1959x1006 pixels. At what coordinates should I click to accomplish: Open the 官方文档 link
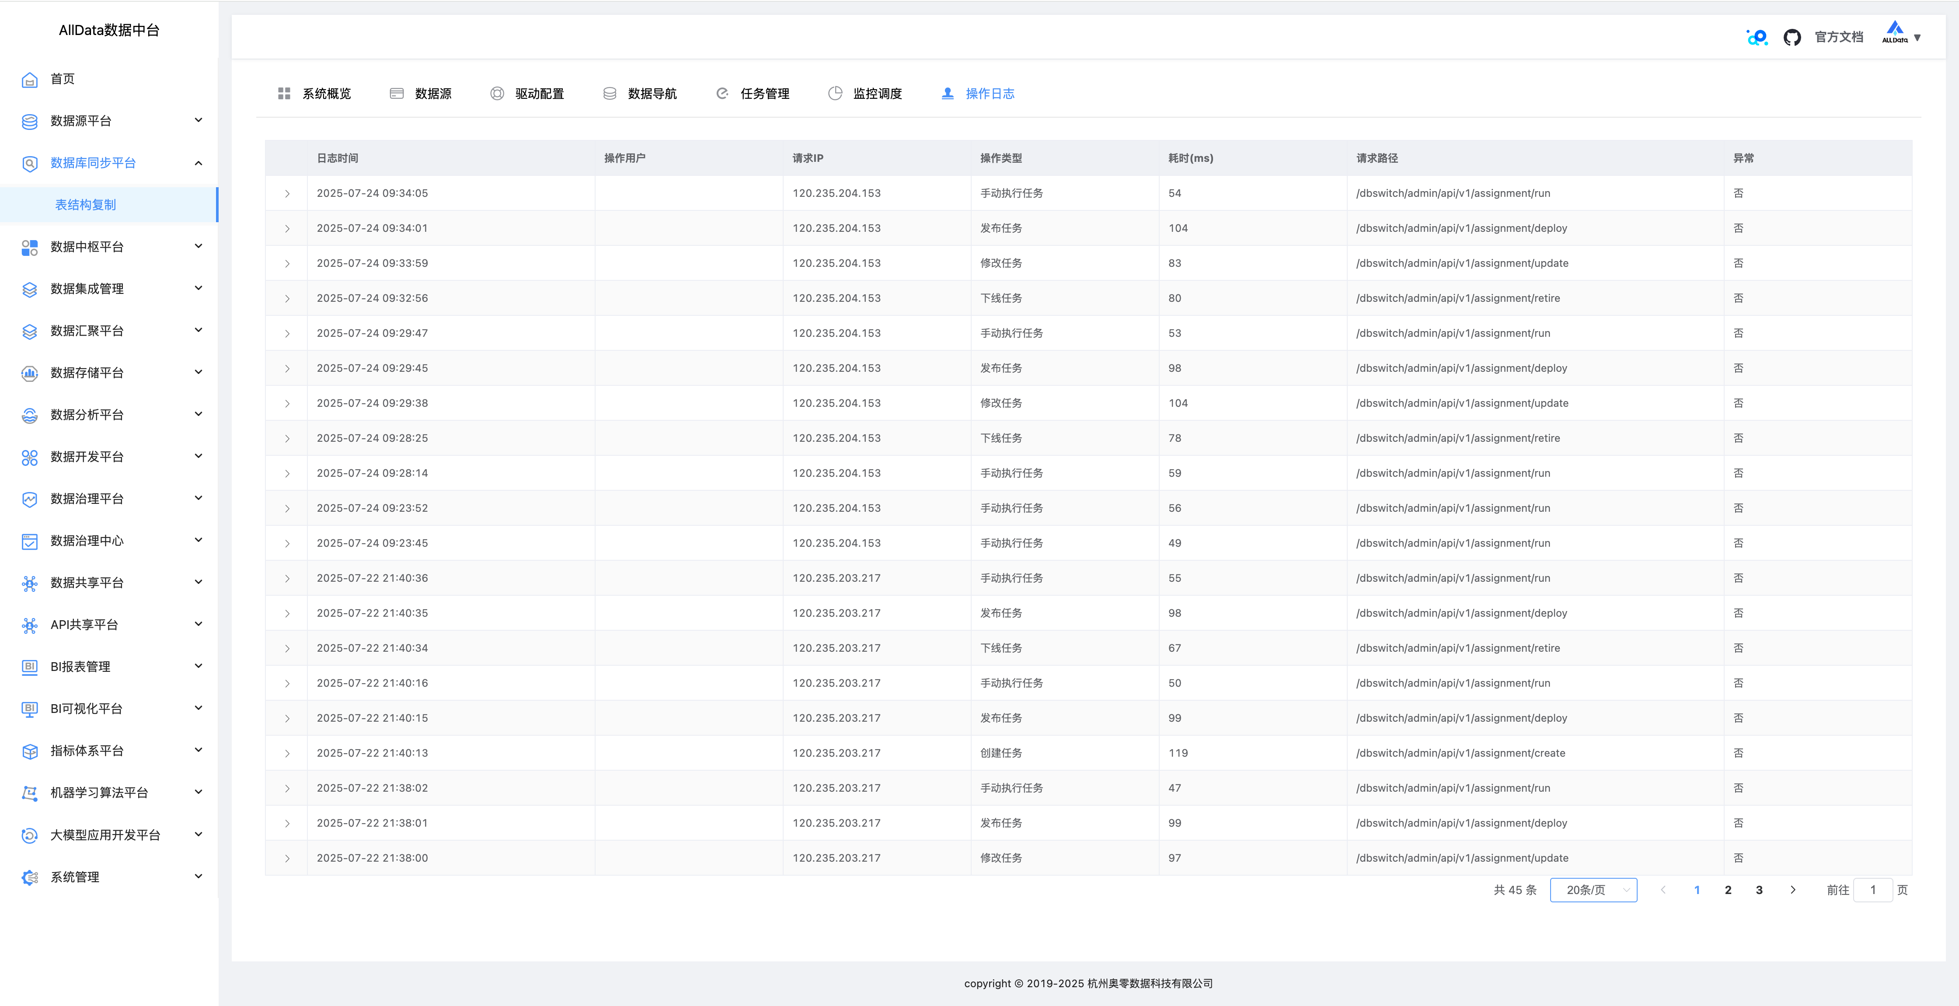coord(1838,37)
